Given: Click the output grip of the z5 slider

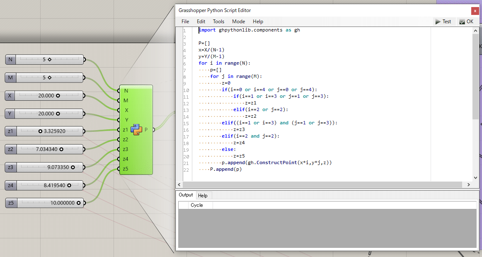Looking at the screenshot, I should [85, 203].
